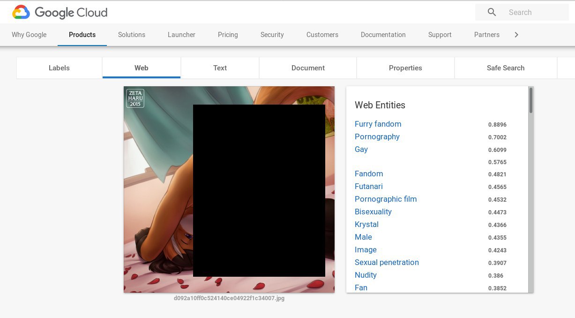Open the Partners menu item
This screenshot has width=575, height=318.
(x=487, y=35)
